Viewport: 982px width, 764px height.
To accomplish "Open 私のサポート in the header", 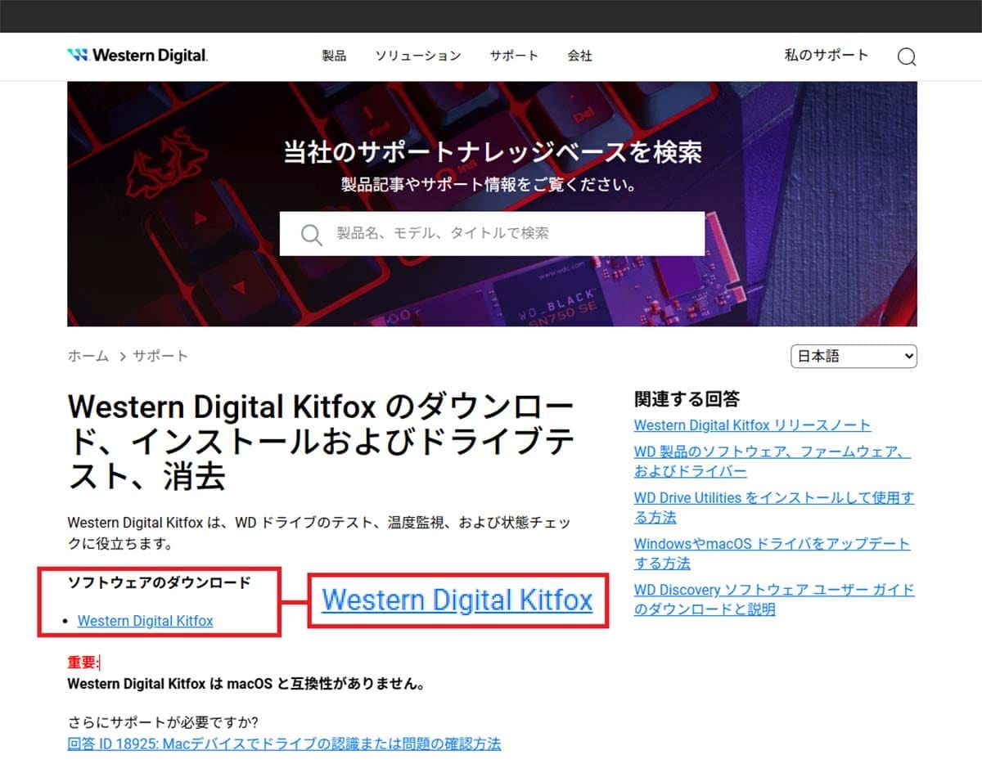I will 826,55.
